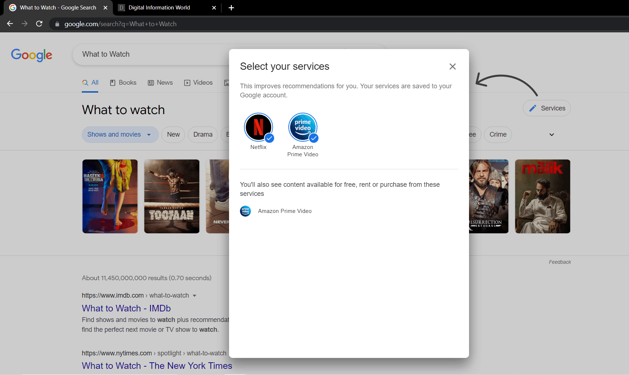Open the Shows and movies dropdown
This screenshot has width=629, height=375.
click(120, 134)
